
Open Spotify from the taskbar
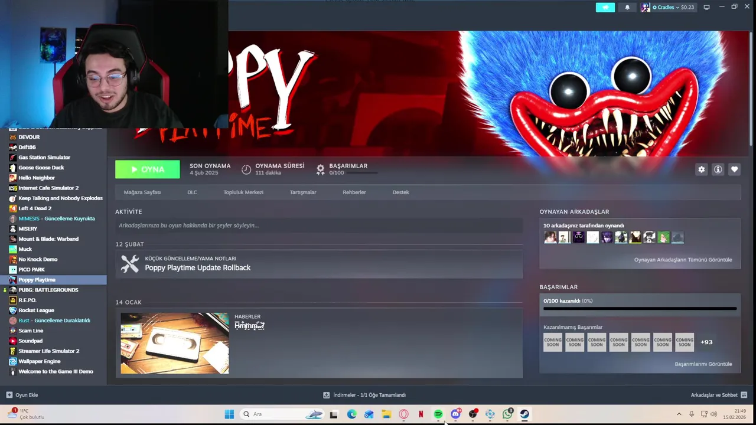click(438, 414)
